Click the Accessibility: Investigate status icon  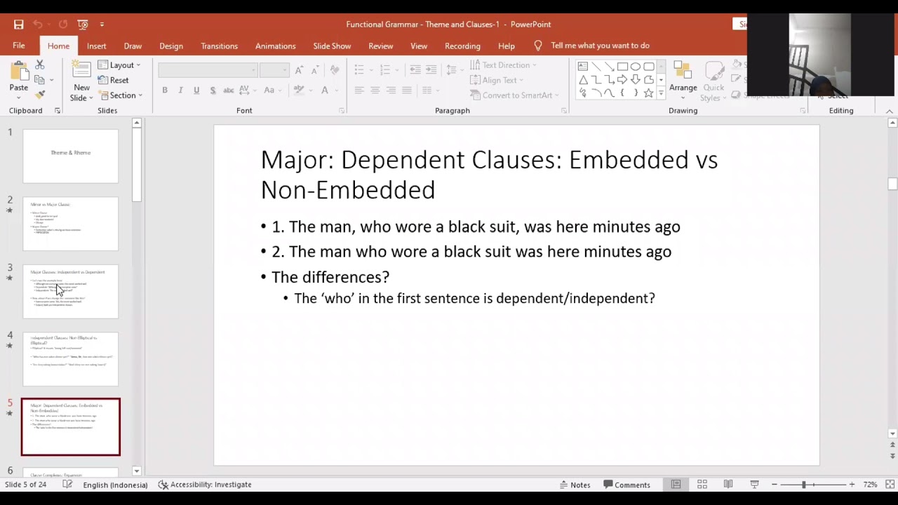coord(205,485)
